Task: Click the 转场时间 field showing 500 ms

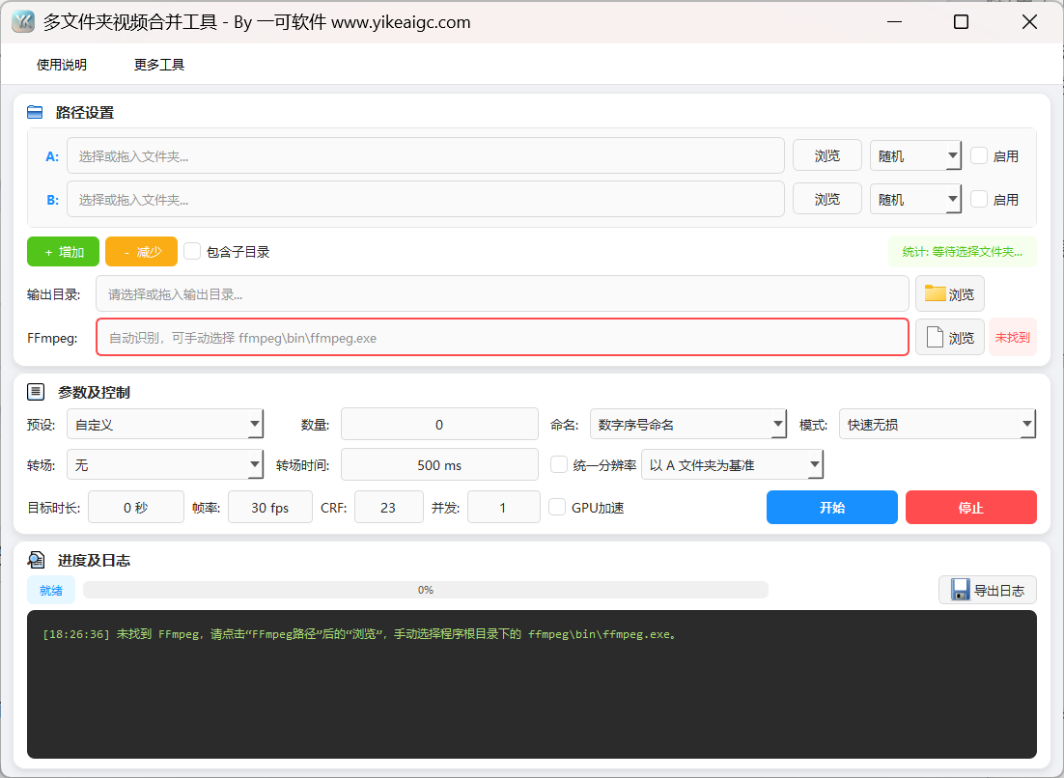Action: pos(439,465)
